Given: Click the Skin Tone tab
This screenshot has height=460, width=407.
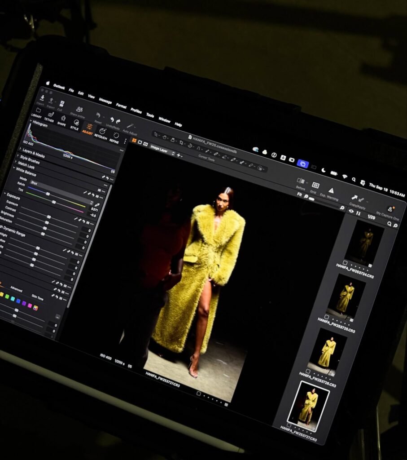Looking at the screenshot, I should coord(37,298).
